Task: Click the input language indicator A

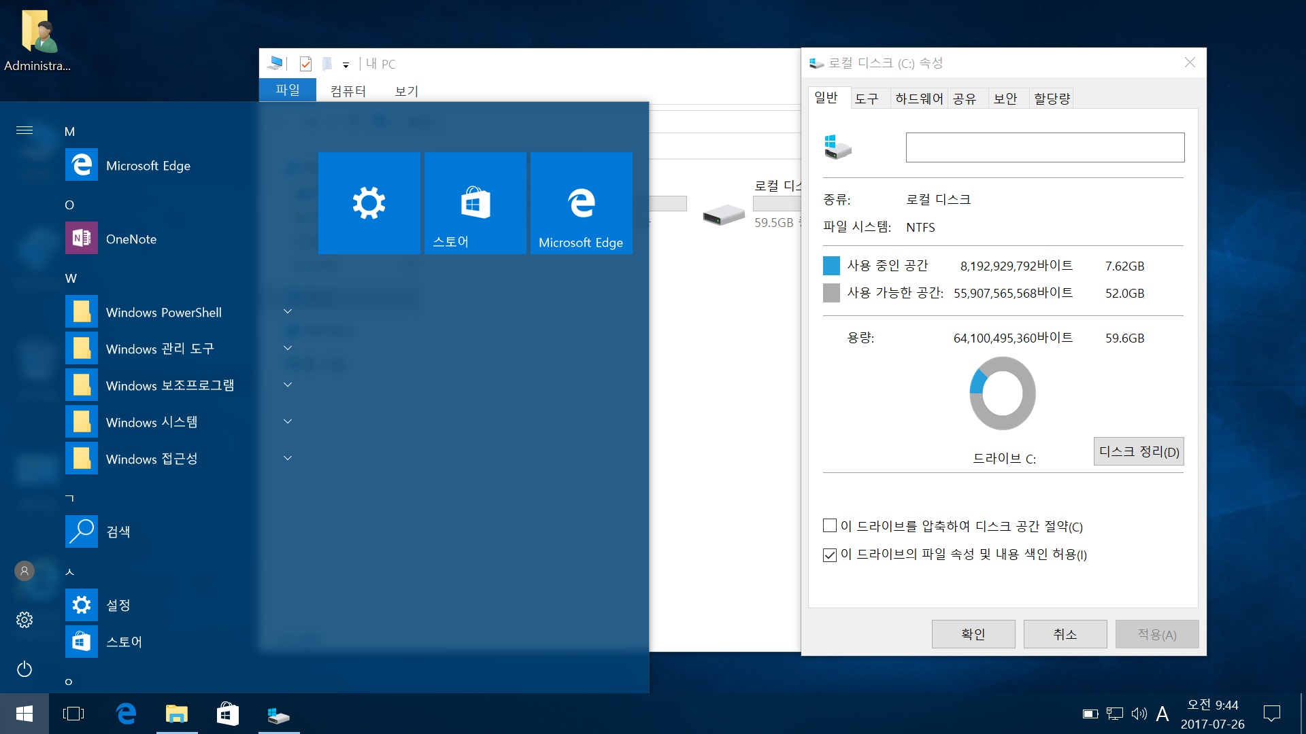Action: (x=1162, y=714)
